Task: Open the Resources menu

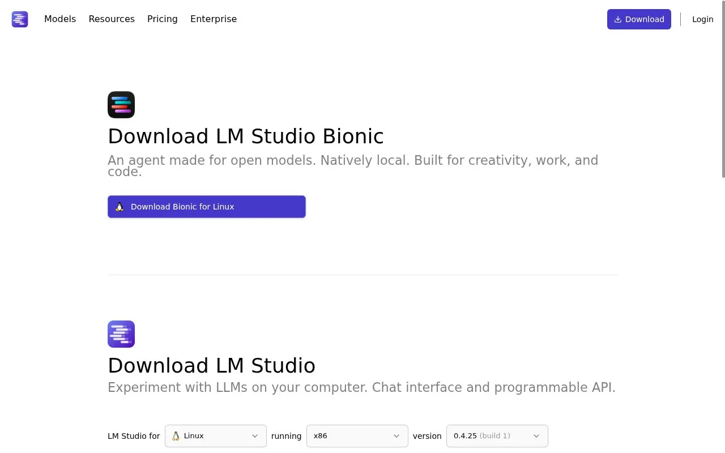Action: click(112, 19)
